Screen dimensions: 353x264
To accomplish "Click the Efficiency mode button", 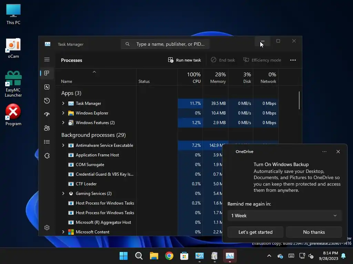I will 262,60.
